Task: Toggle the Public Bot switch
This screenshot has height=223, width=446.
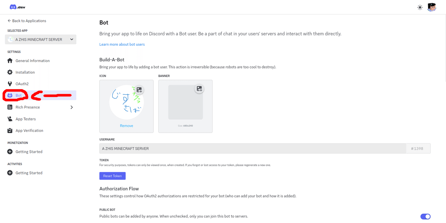Action: click(x=425, y=216)
